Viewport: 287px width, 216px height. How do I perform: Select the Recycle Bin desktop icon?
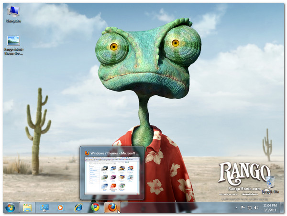click(x=270, y=183)
